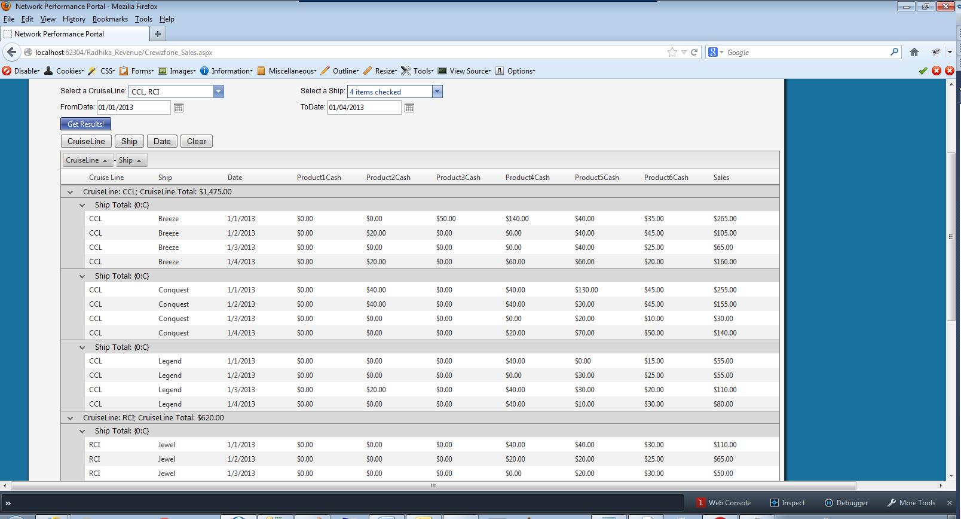Click the $265.00 Sales cell
Viewport: 961px width, 519px height.
point(725,219)
